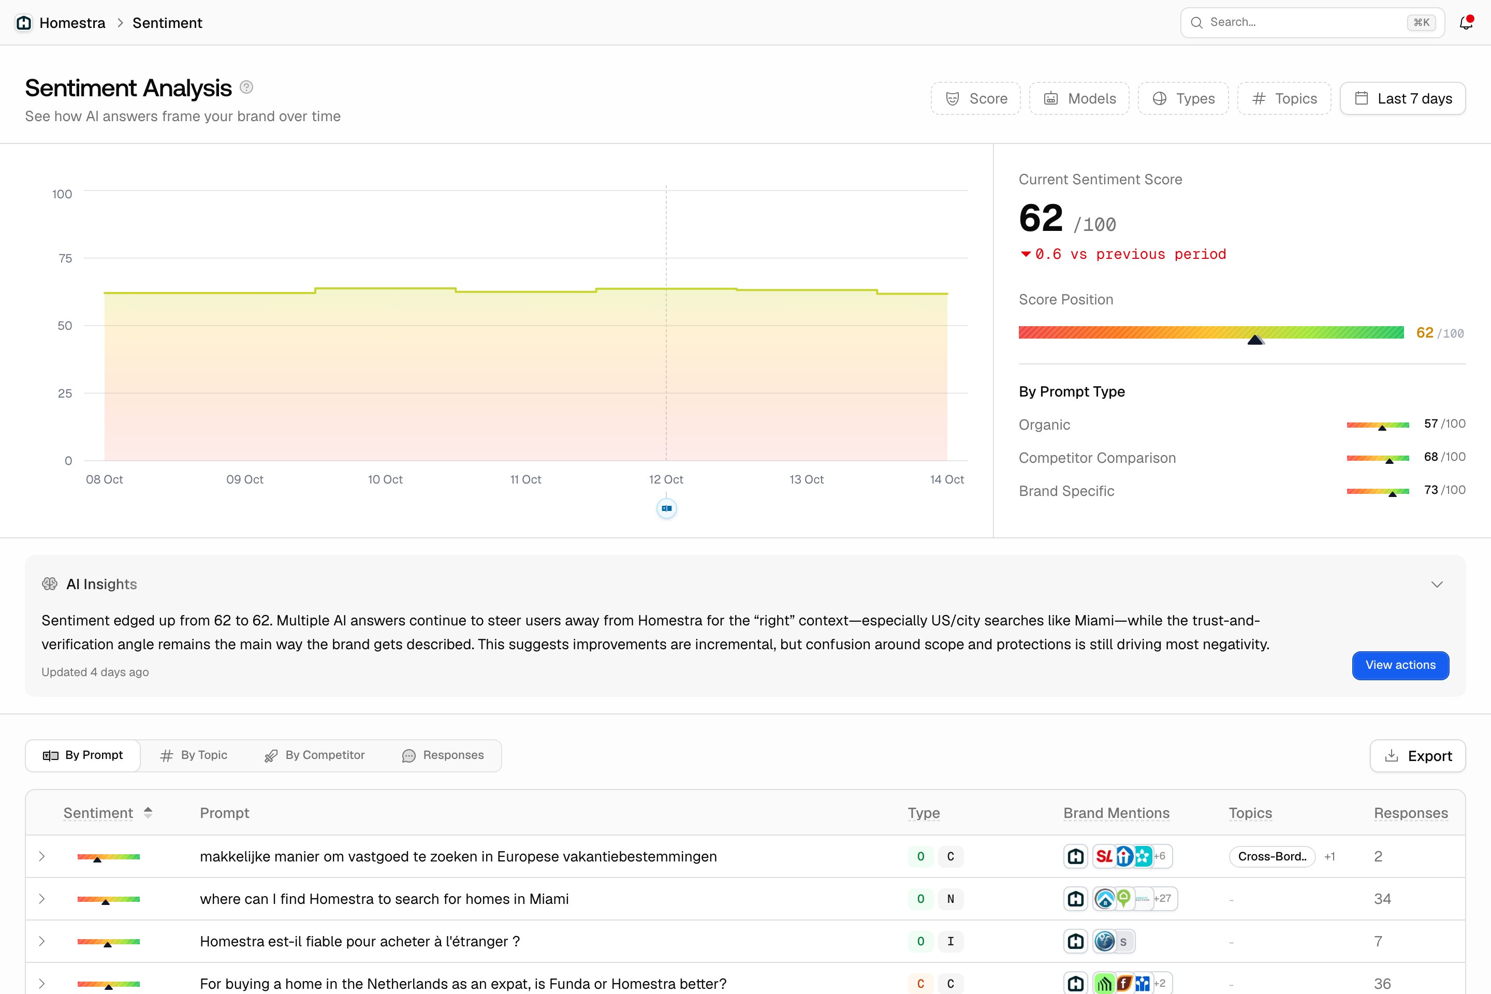
Task: Click orange C type badge in Funda row
Action: point(920,984)
